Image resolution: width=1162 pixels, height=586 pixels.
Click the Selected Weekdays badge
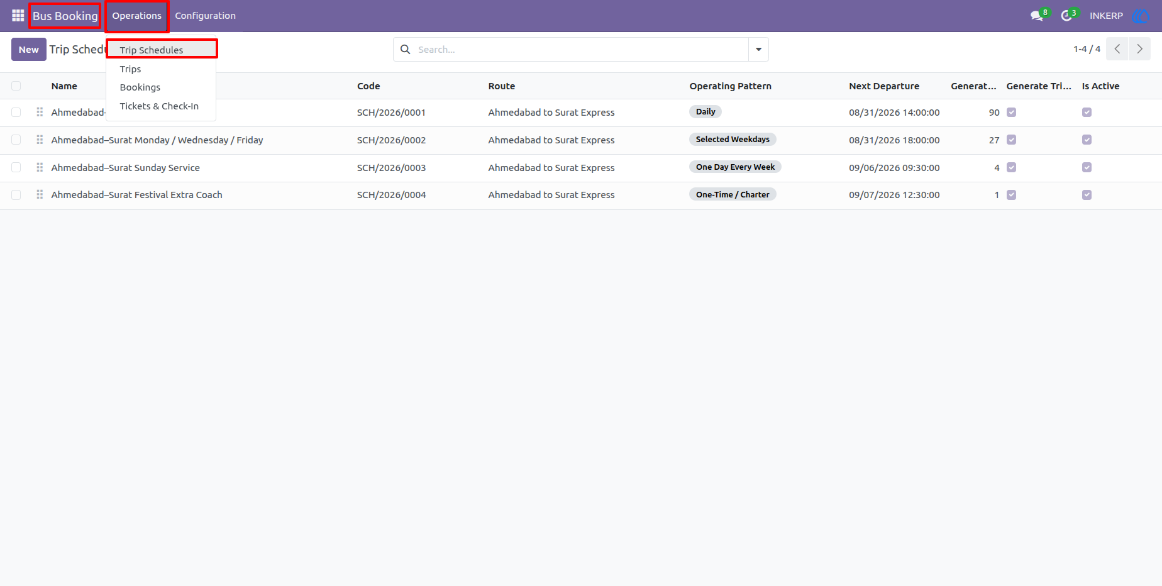coord(733,140)
